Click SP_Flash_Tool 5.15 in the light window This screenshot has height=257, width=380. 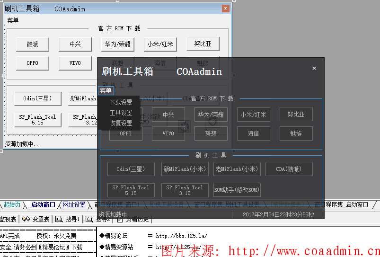click(37, 120)
